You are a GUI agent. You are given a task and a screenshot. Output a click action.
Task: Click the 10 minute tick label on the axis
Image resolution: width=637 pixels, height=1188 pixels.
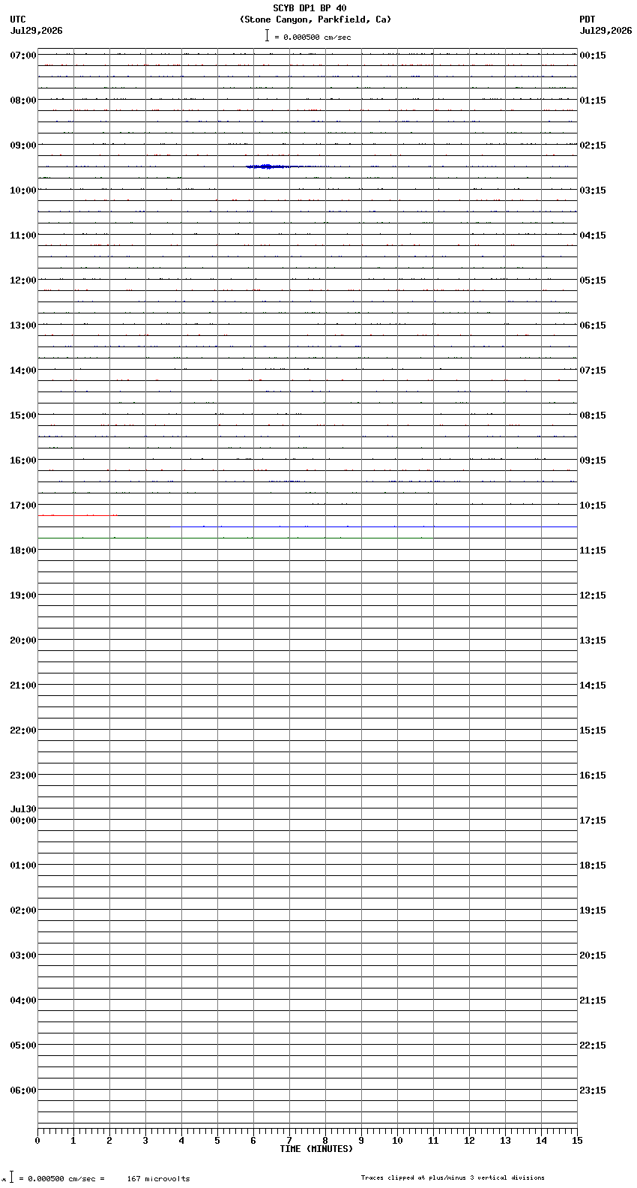point(397,1141)
